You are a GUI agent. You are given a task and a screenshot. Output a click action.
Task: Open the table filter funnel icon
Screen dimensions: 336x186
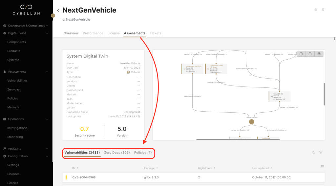tap(321, 153)
